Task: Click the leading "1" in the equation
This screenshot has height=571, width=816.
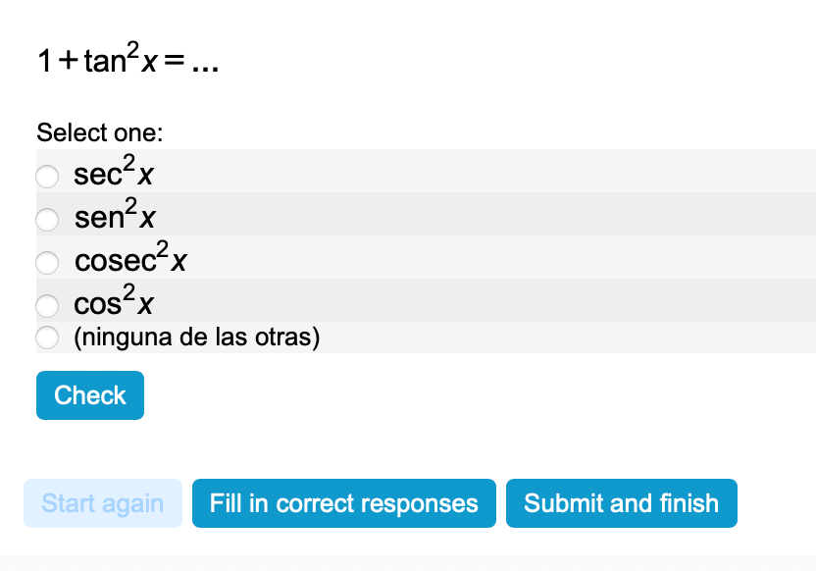Action: [x=45, y=63]
